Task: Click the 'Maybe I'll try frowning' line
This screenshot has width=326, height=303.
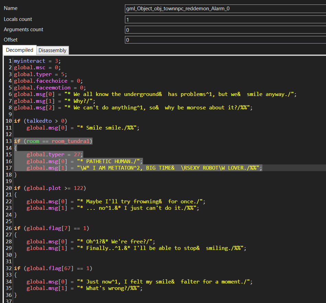Action: point(116,202)
